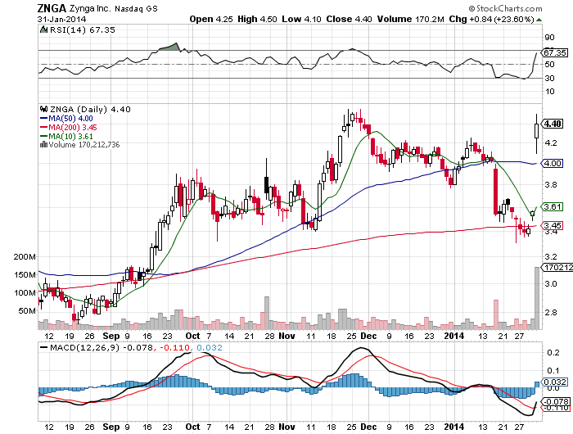Click the 200M label on the volume axis
Viewport: 573px width, 434px height.
[x=25, y=256]
